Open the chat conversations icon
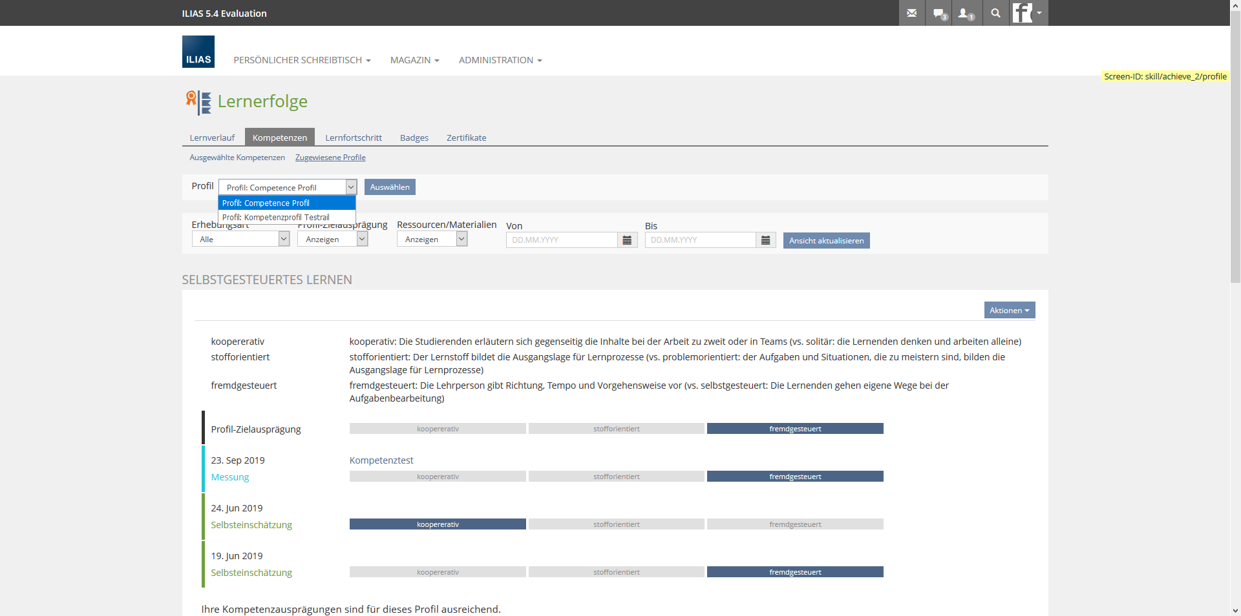The width and height of the screenshot is (1241, 616). click(x=939, y=13)
